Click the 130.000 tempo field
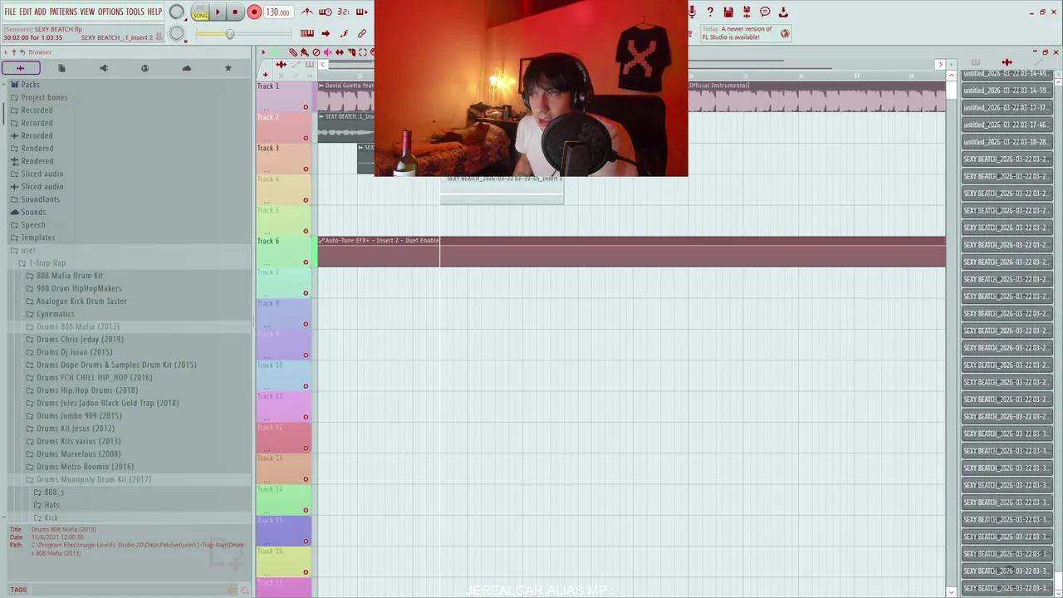 278,12
